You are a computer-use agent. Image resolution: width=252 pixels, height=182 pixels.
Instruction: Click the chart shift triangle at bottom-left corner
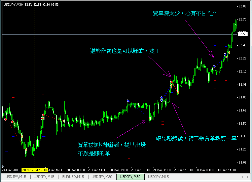3,166
